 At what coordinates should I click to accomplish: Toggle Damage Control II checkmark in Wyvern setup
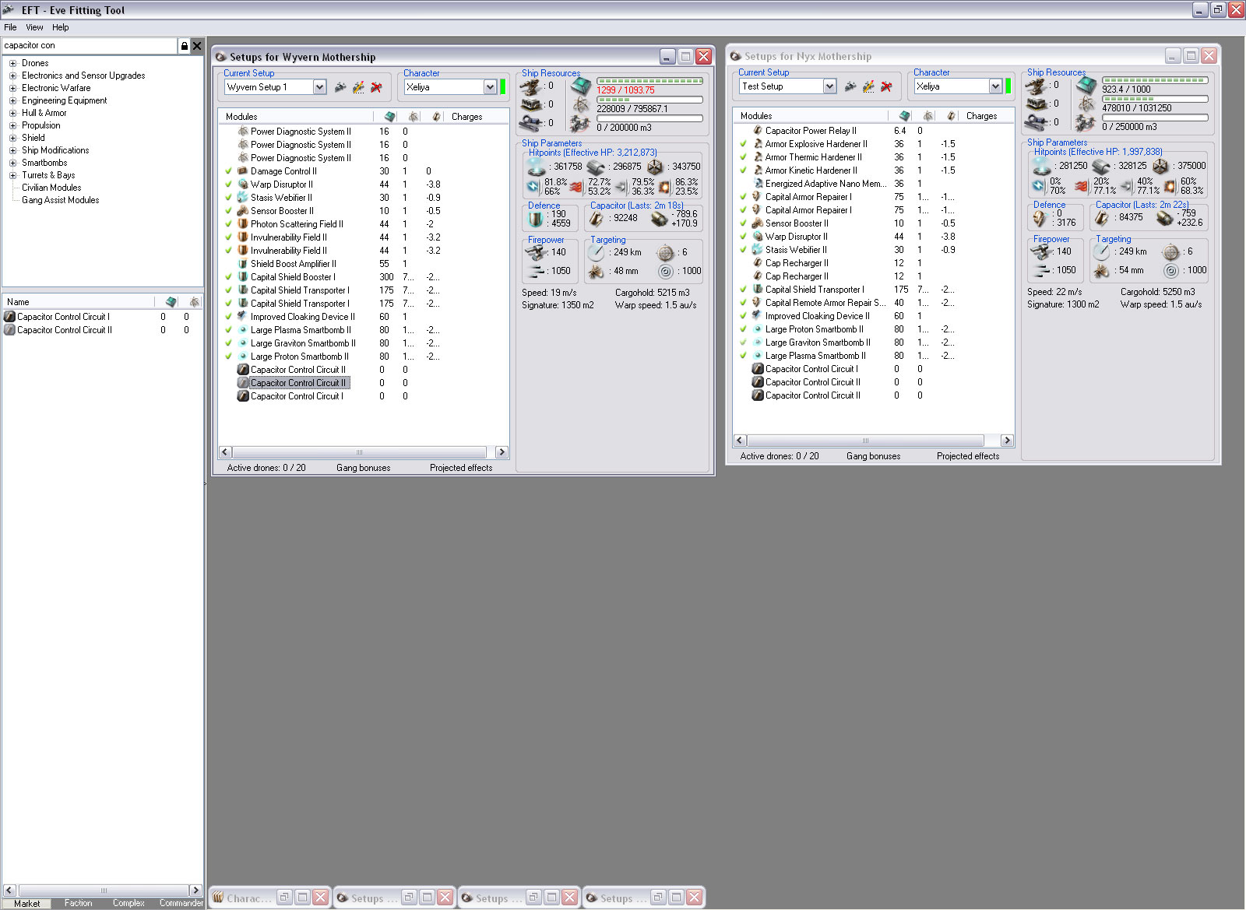[229, 171]
